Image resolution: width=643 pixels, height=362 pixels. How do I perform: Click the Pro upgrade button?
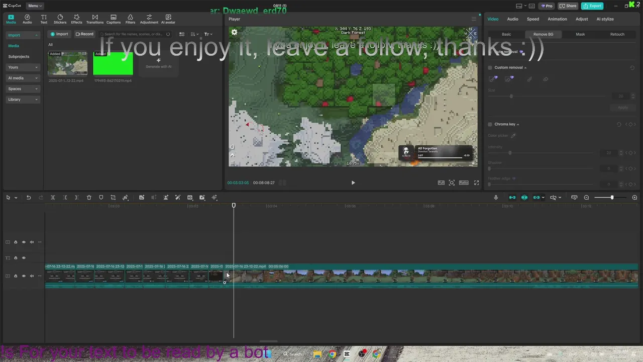547,6
